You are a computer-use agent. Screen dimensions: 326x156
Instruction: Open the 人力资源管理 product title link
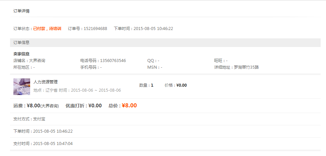pos(46,82)
